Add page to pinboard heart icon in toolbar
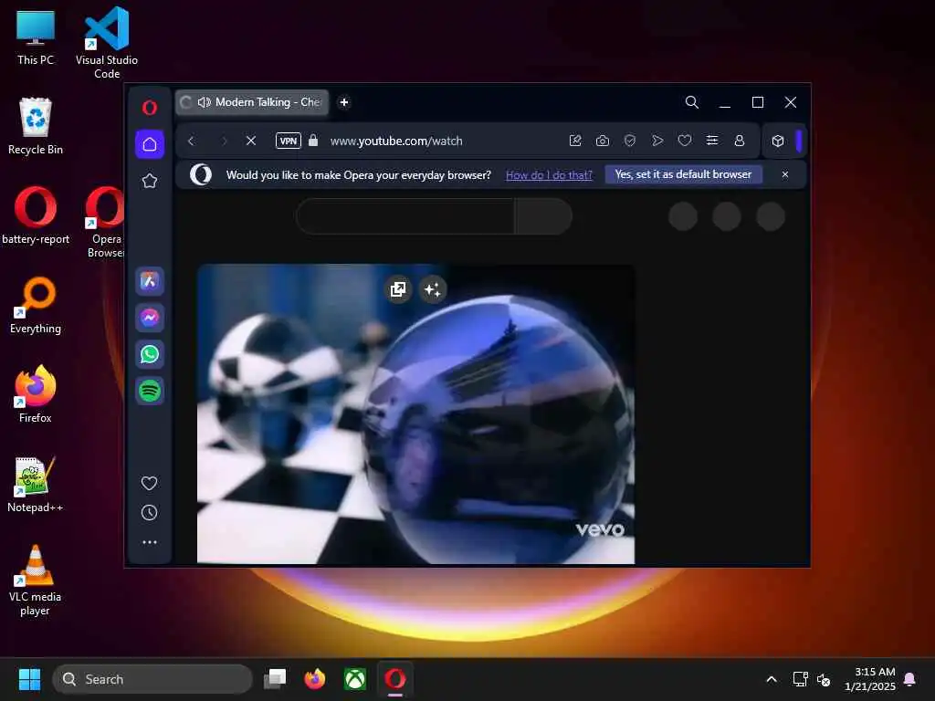This screenshot has height=701, width=935. (x=685, y=141)
